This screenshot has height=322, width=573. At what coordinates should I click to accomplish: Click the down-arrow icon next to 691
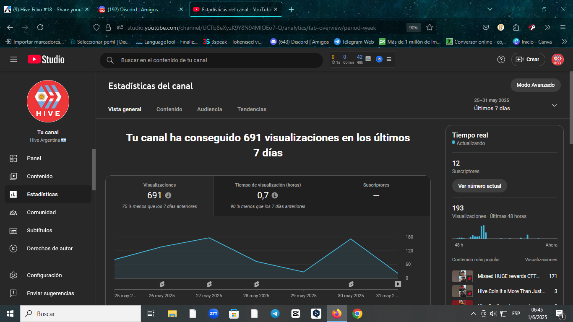(168, 195)
